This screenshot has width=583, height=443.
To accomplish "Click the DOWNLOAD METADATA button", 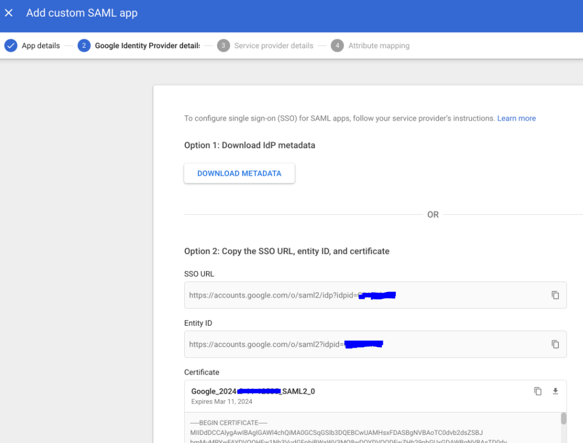I will coord(239,173).
